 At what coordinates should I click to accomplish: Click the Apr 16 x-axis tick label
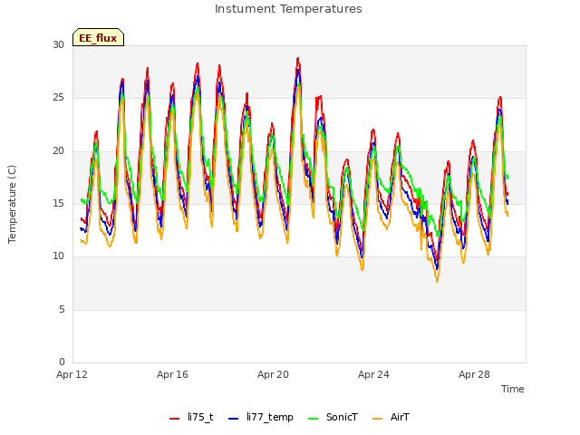pyautogui.click(x=172, y=374)
